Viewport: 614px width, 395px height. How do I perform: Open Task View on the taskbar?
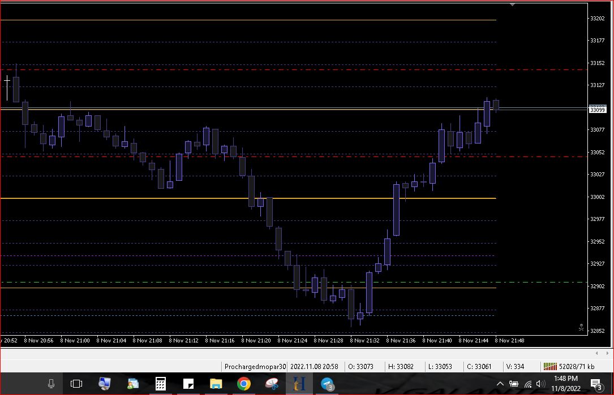pyautogui.click(x=76, y=384)
